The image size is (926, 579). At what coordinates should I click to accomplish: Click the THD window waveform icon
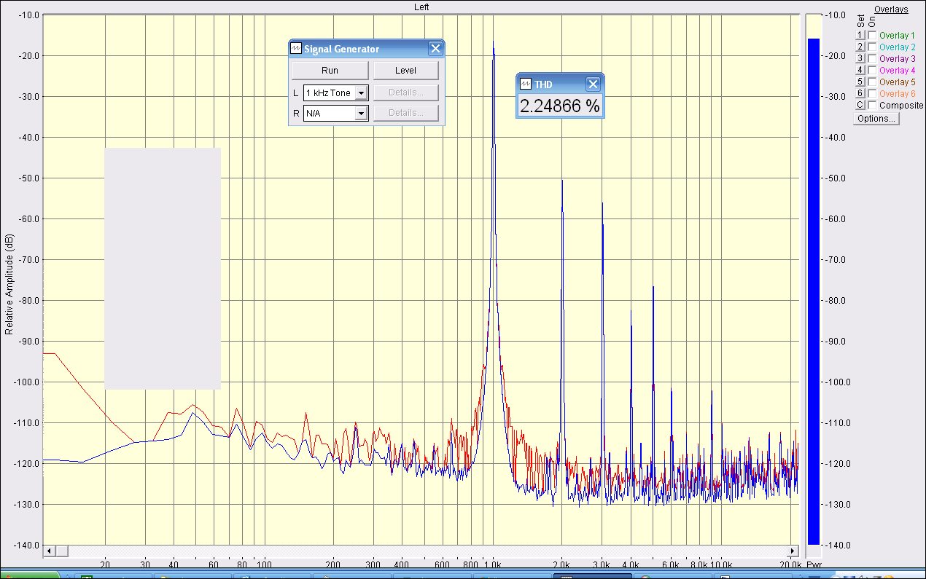pos(526,84)
